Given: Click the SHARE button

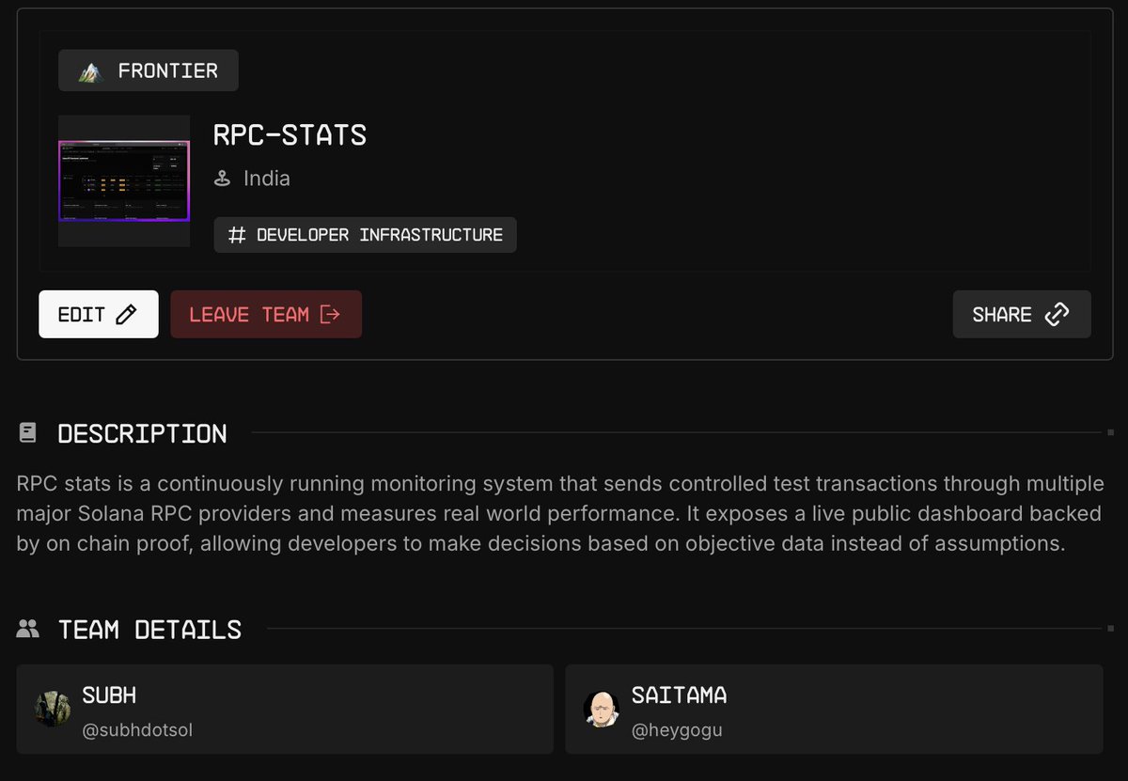Looking at the screenshot, I should tap(1022, 314).
